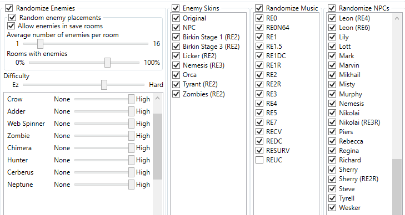This screenshot has width=405, height=215.
Task: Uncheck Nemesis (RE3) enemy skin
Action: pyautogui.click(x=176, y=65)
